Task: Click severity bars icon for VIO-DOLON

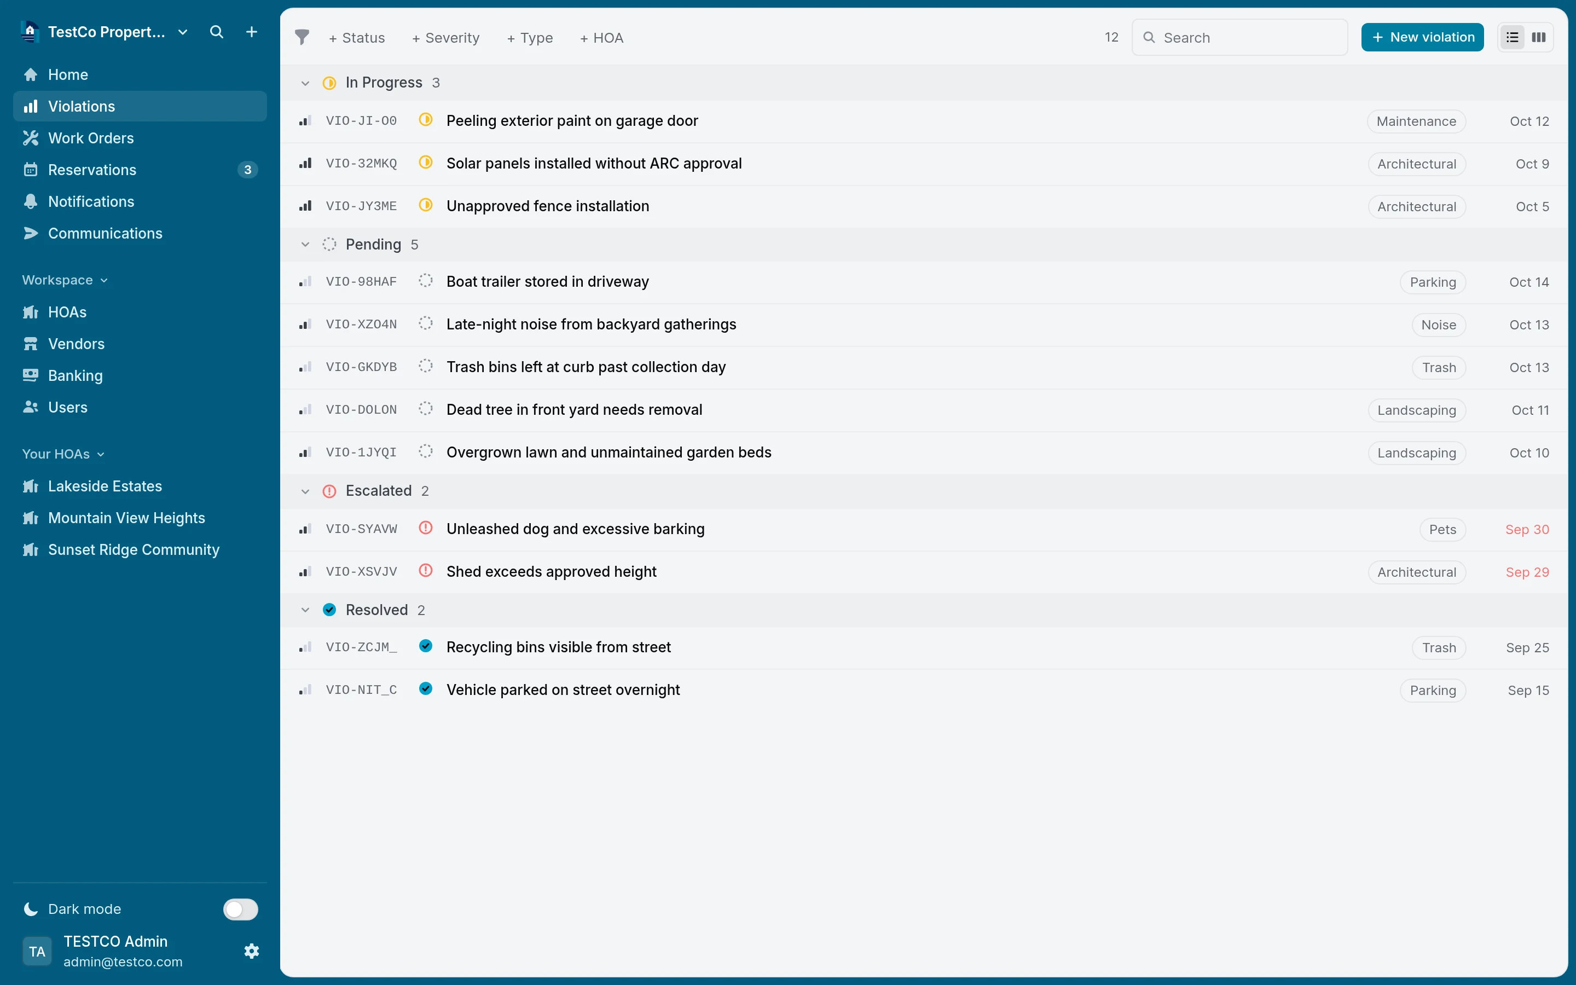Action: [x=305, y=410]
